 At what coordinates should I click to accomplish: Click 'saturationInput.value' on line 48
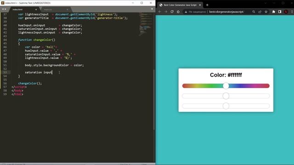pos(43,54)
